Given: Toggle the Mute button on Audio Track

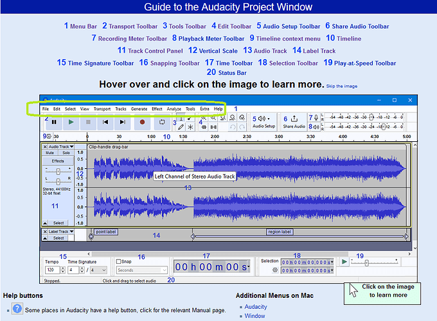Looking at the screenshot, I should [x=50, y=153].
